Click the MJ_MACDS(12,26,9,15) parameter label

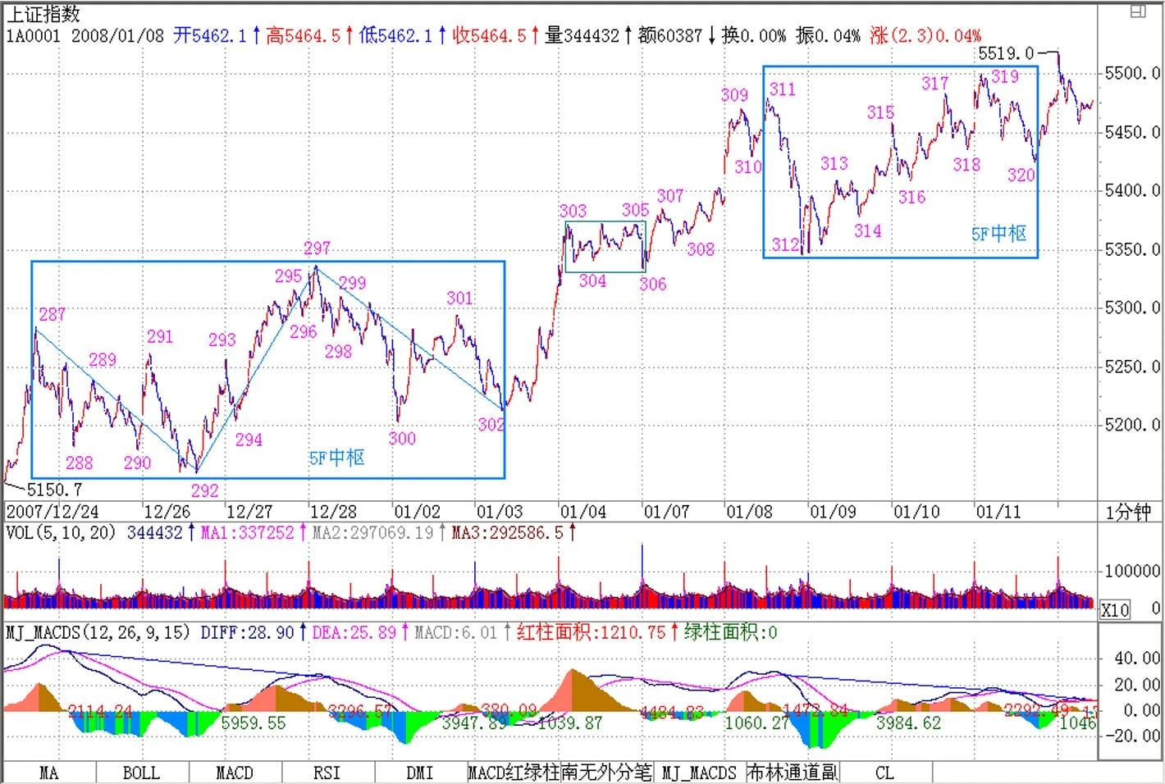98,632
